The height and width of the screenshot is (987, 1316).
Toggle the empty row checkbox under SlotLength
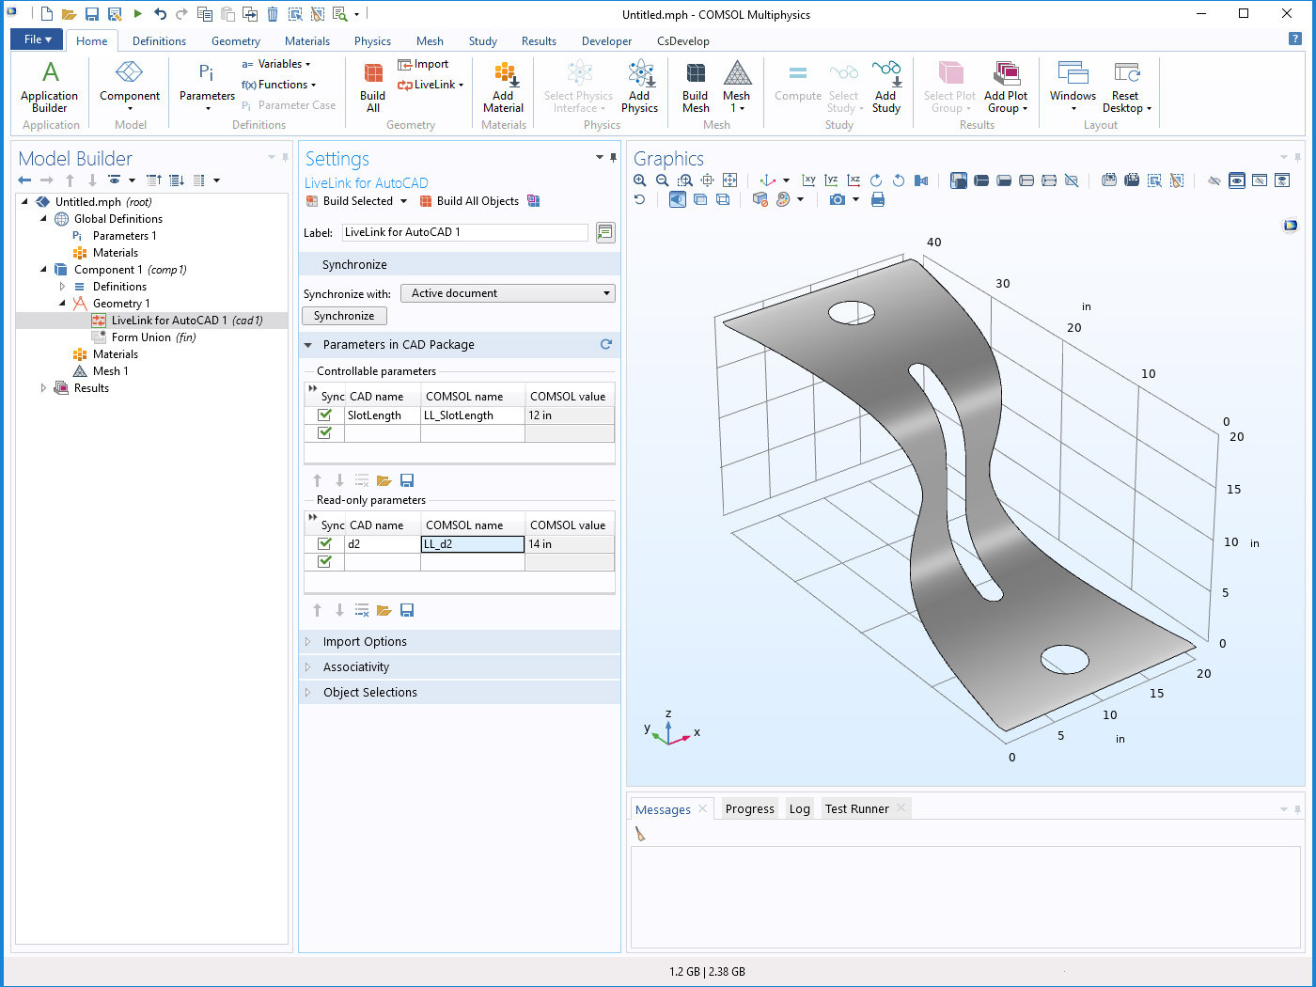click(x=325, y=432)
